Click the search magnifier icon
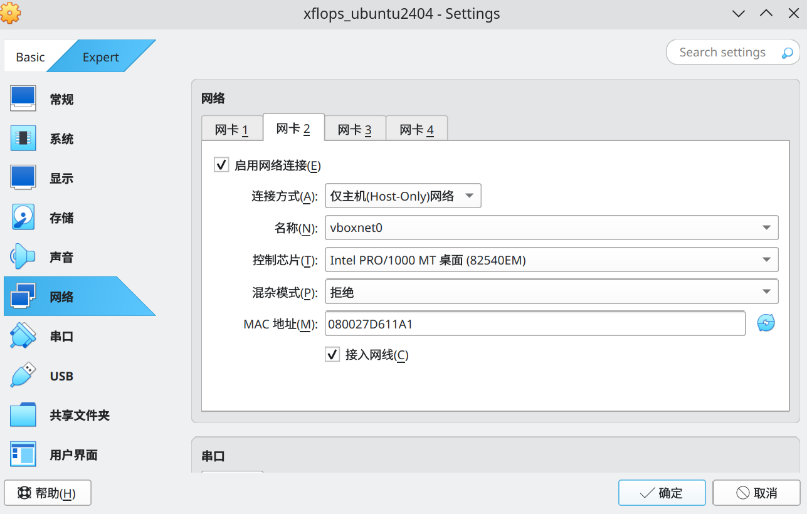Viewport: 807px width, 514px height. [787, 53]
